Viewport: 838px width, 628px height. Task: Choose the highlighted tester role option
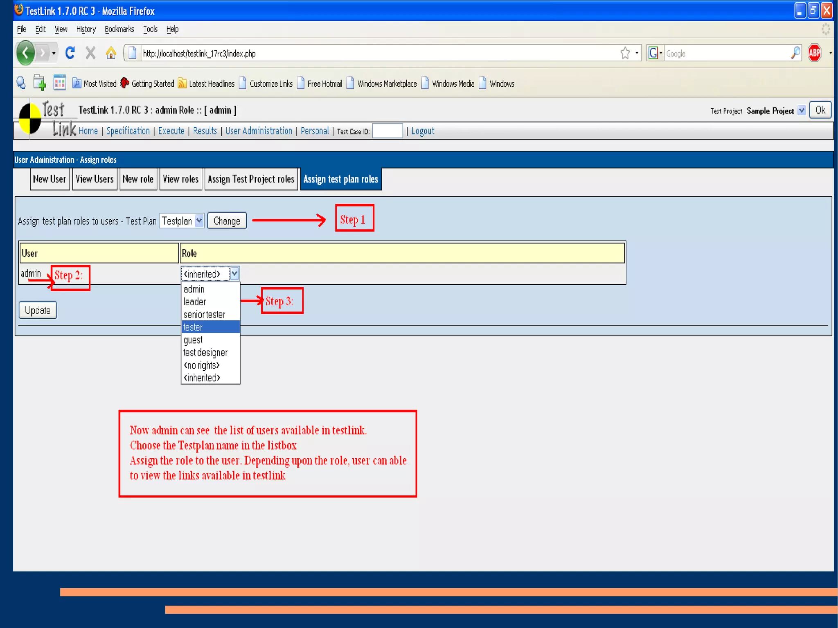point(210,327)
